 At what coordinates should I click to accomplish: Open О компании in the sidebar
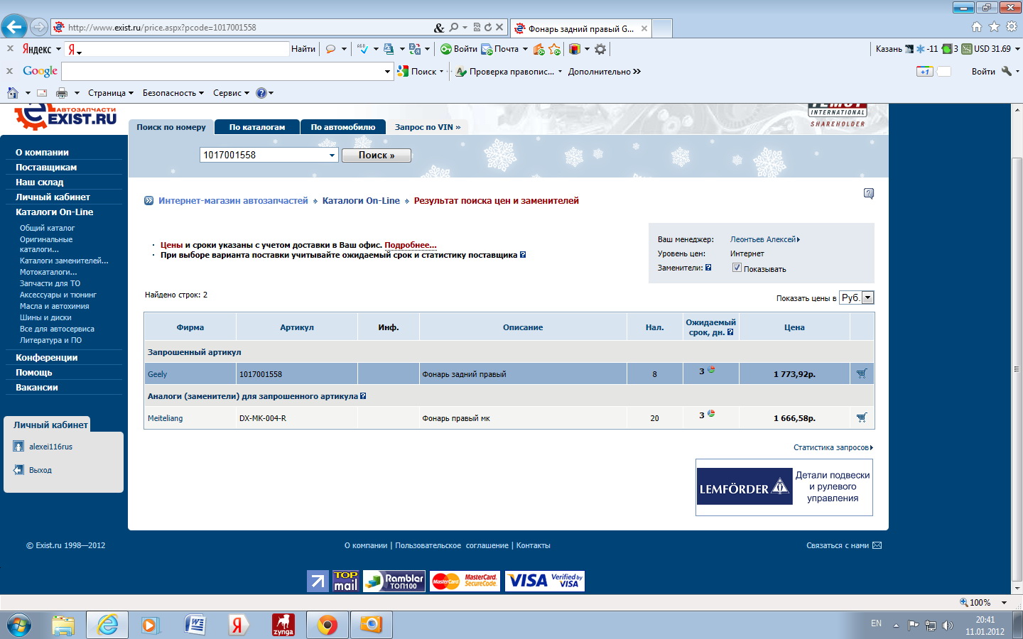coord(42,153)
